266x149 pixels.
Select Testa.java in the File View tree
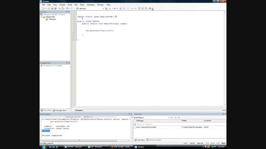point(52,19)
